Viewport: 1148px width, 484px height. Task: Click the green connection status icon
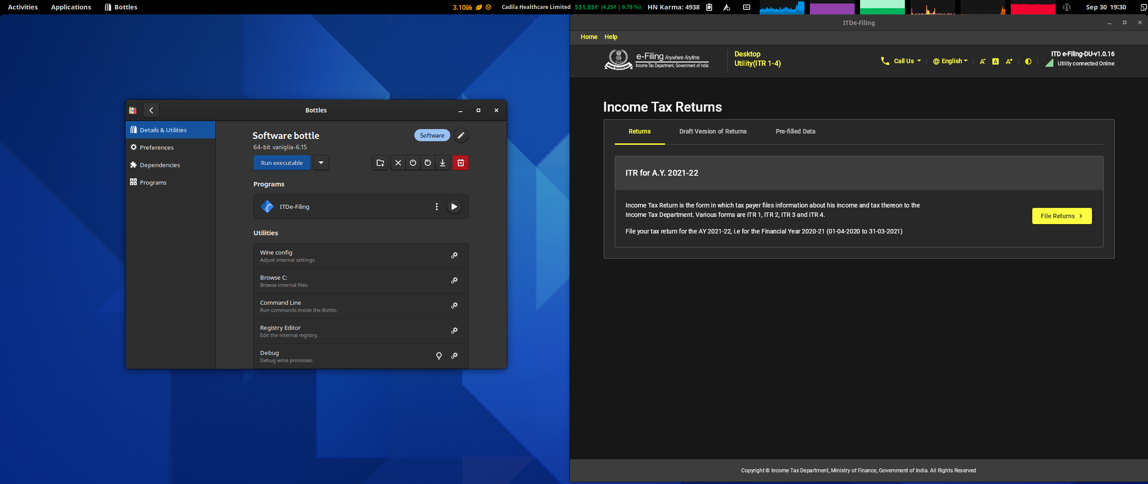pyautogui.click(x=1049, y=63)
